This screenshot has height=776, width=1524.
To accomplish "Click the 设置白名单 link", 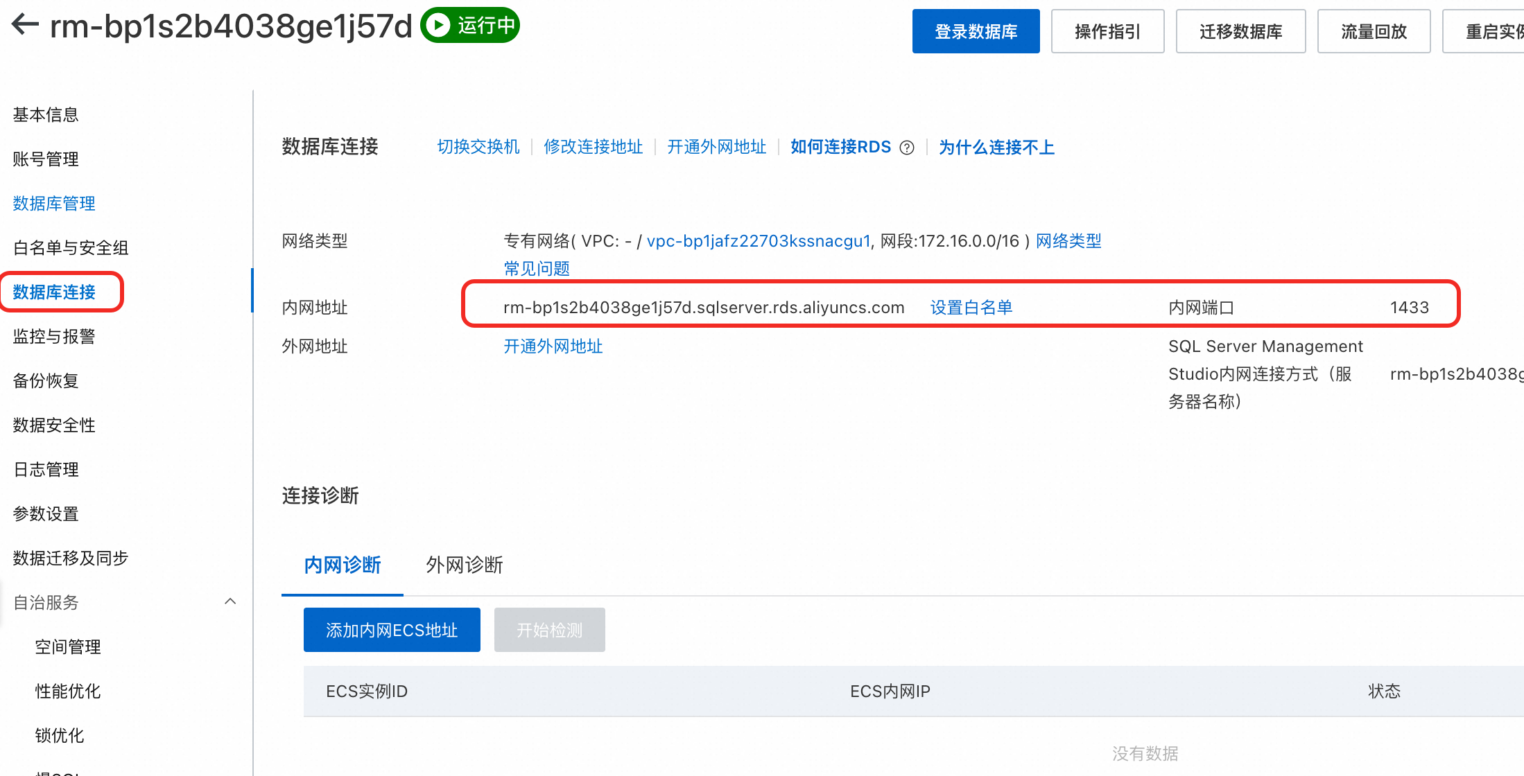I will (x=971, y=307).
